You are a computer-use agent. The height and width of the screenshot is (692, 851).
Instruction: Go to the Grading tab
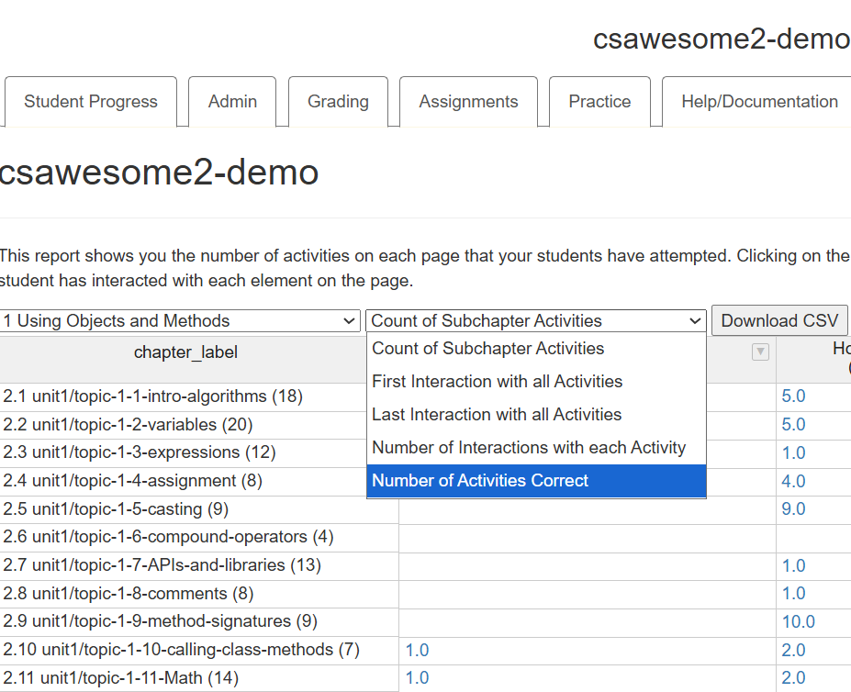[338, 102]
